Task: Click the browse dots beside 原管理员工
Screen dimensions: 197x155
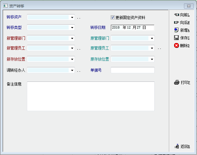Action: pos(159,49)
